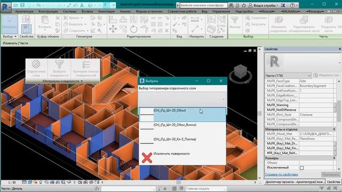Click the keyword search input field
Screen dimensions: 342x192
204,5
